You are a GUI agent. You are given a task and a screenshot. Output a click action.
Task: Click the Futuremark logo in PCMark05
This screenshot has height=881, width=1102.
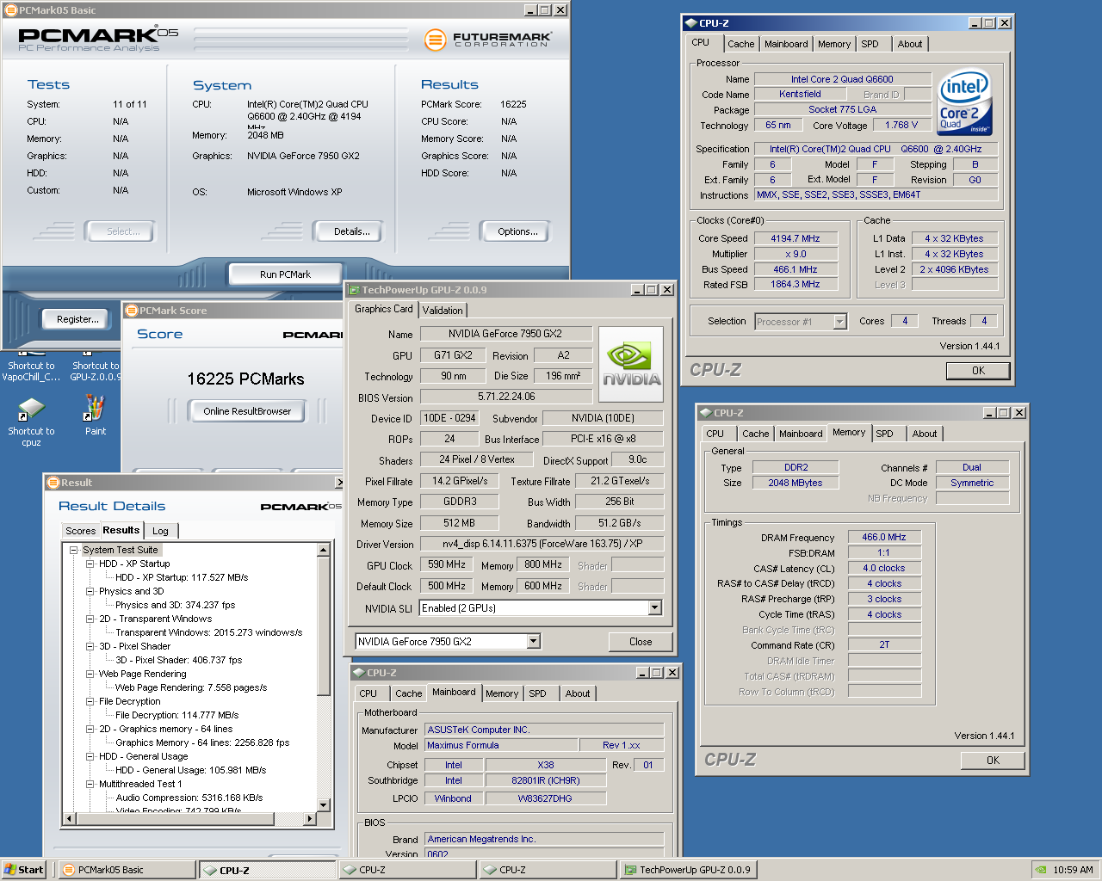click(x=488, y=40)
